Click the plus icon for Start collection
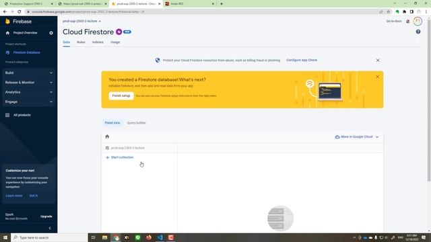The width and height of the screenshot is (431, 242). click(108, 157)
